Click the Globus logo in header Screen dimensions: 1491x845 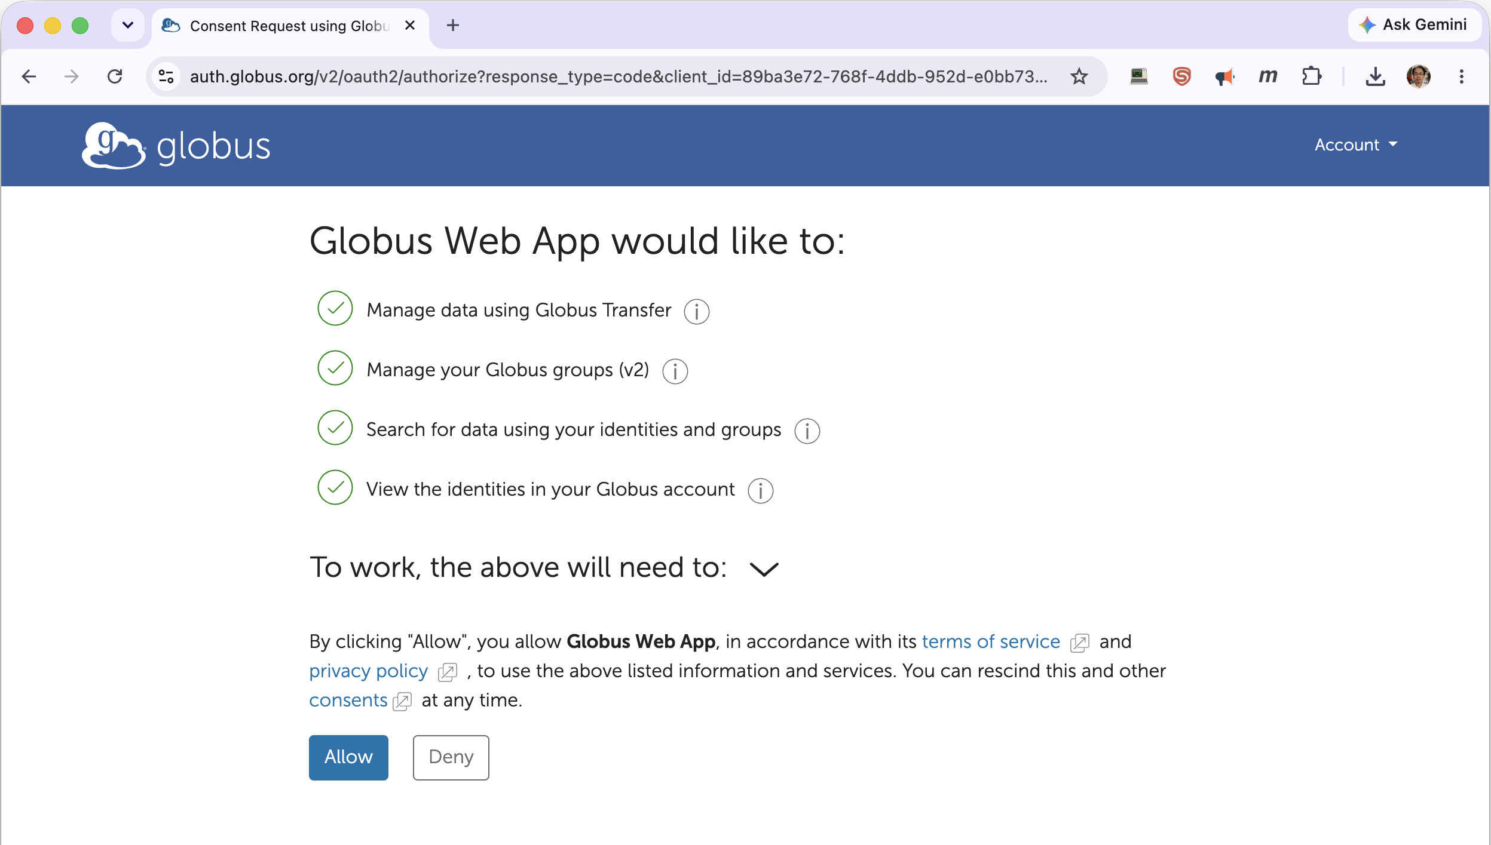coord(176,146)
